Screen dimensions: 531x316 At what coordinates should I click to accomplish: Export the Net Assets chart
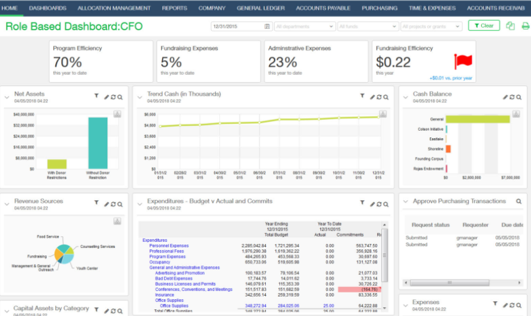[117, 114]
